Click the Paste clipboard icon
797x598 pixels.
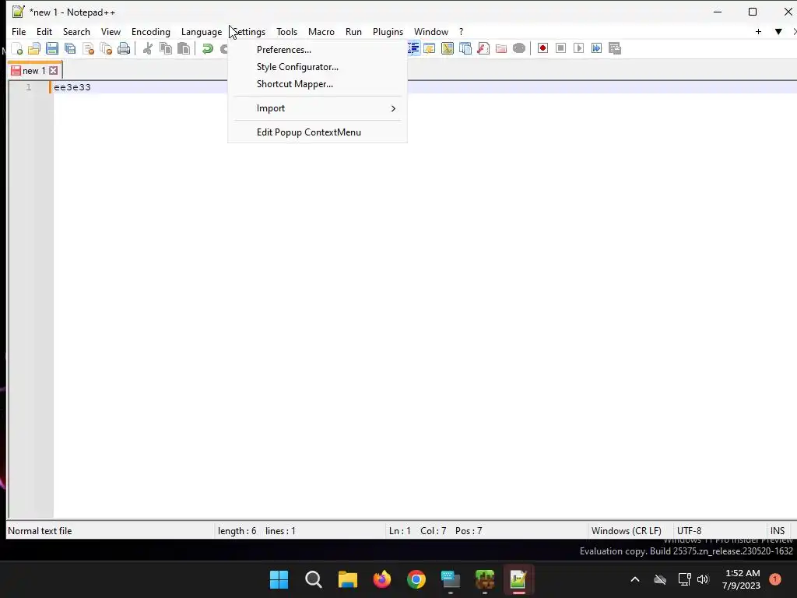click(184, 49)
